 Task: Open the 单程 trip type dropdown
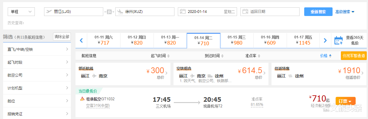click(21, 12)
